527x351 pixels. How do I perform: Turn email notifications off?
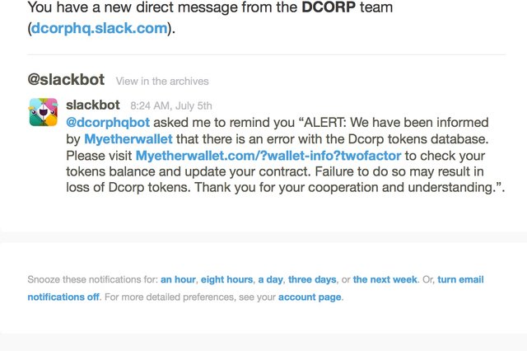point(63,296)
